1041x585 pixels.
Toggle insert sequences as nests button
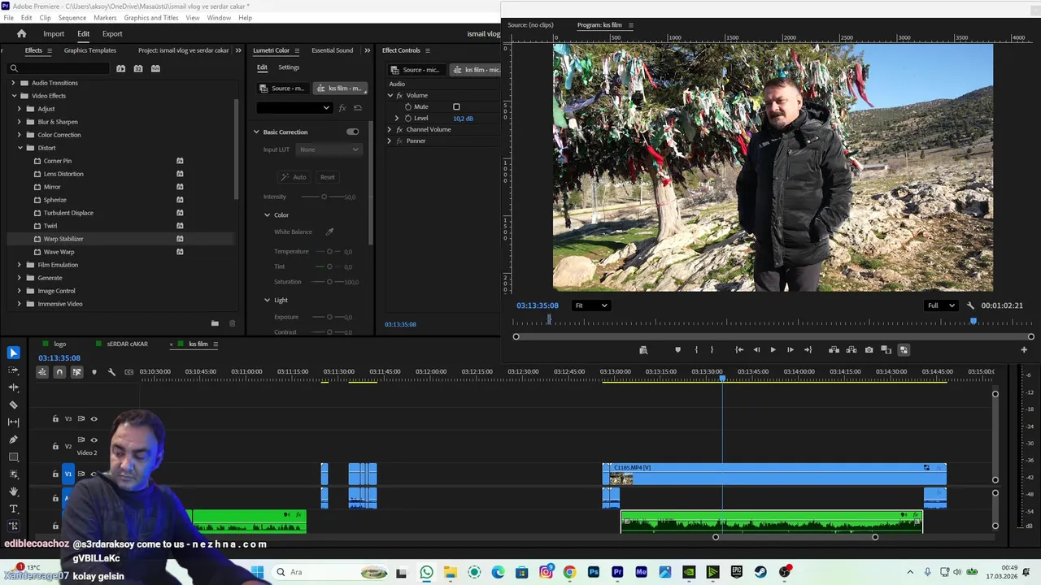pos(42,372)
